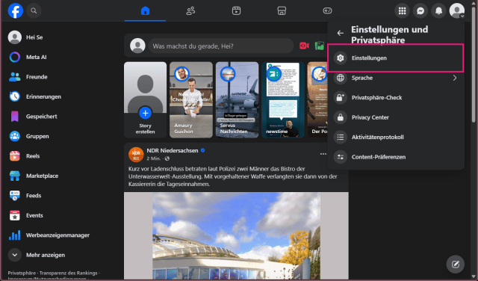Click the lock-heart icon beside Privatsphäre-Check
The width and height of the screenshot is (478, 281).
pyautogui.click(x=341, y=98)
